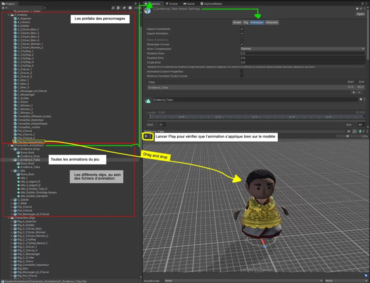This screenshot has width=370, height=283.
Task: Click the Rotation Error input field
Action: click(302, 53)
